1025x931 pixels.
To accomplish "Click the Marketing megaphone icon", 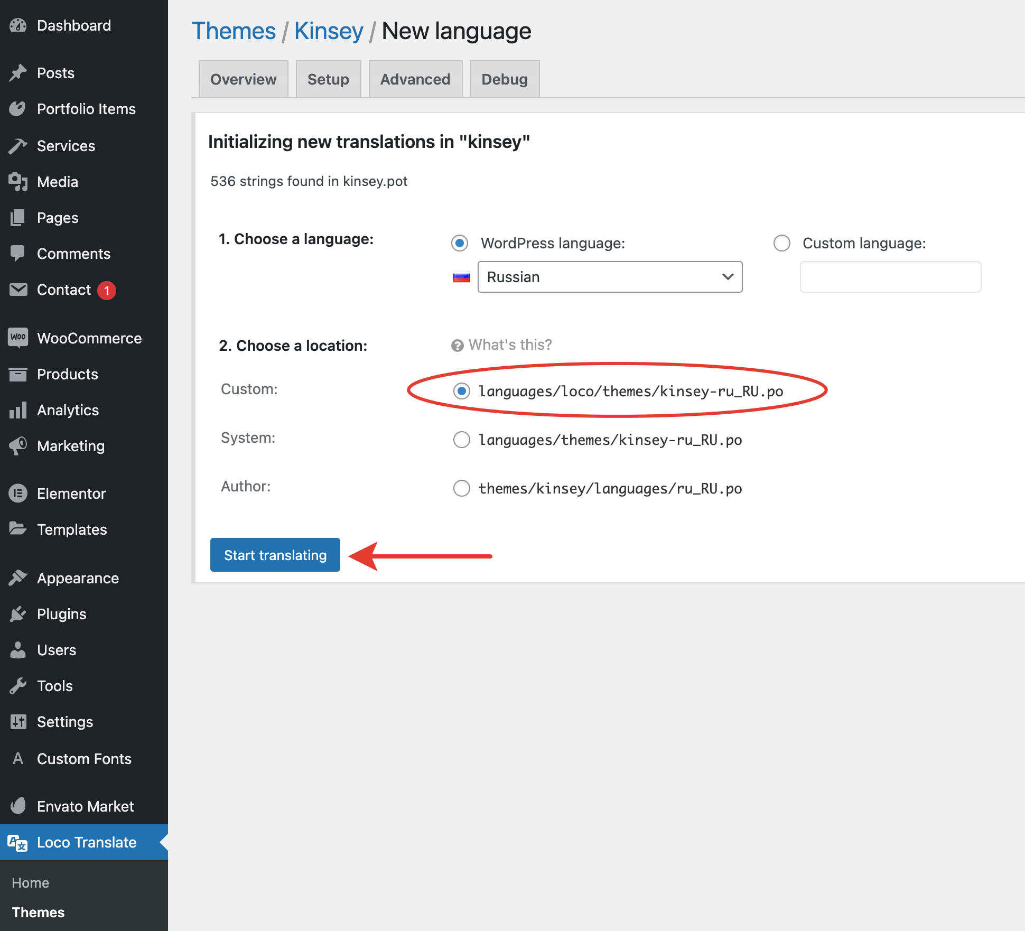I will tap(18, 446).
